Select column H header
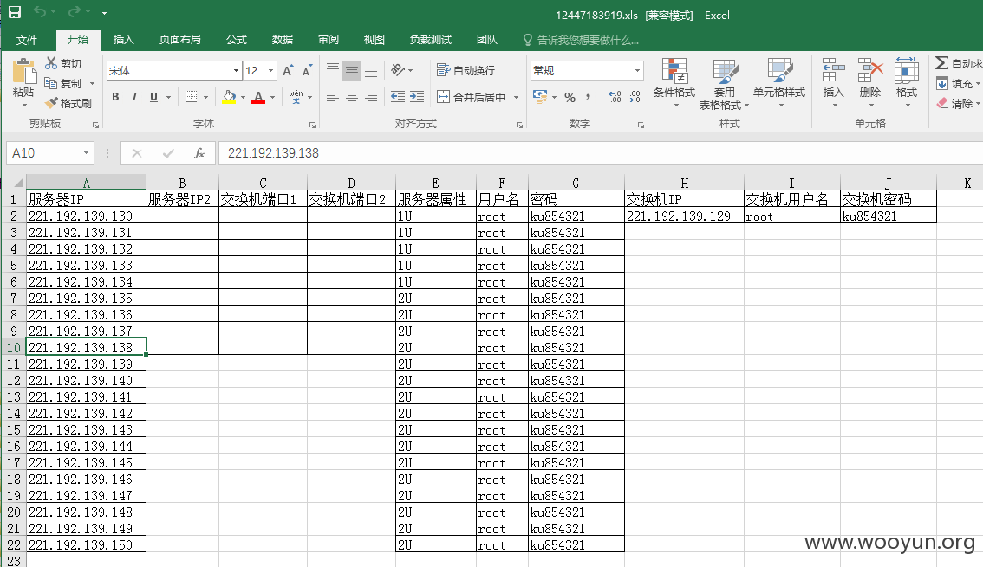 684,183
